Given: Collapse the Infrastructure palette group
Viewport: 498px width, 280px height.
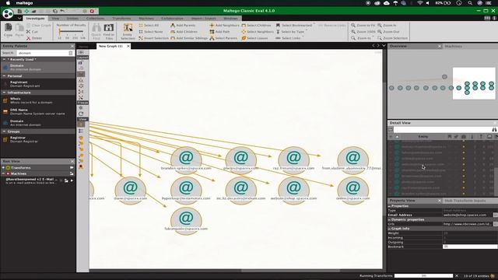Looking at the screenshot, I should tap(4, 93).
